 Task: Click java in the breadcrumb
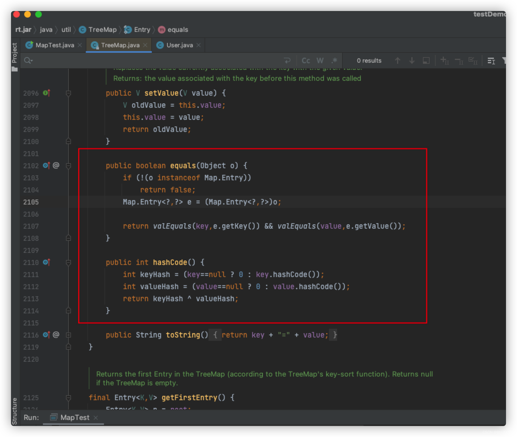pyautogui.click(x=46, y=30)
